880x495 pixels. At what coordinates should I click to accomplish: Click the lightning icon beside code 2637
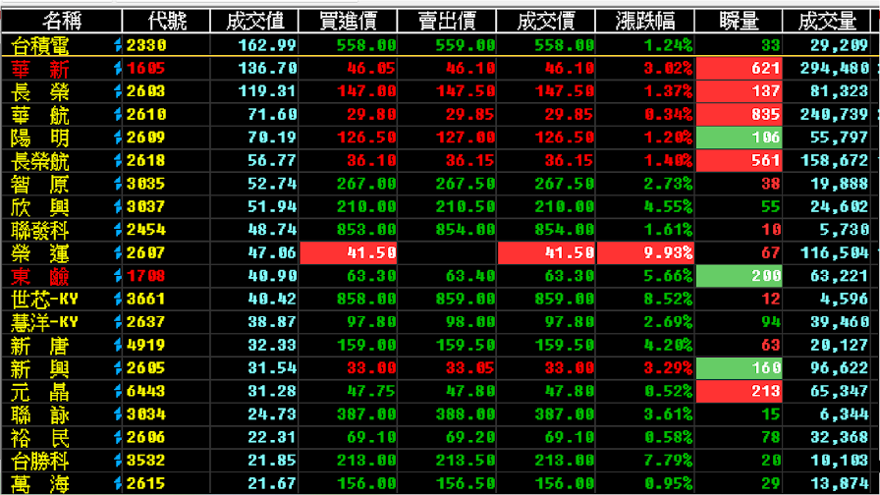pos(118,321)
